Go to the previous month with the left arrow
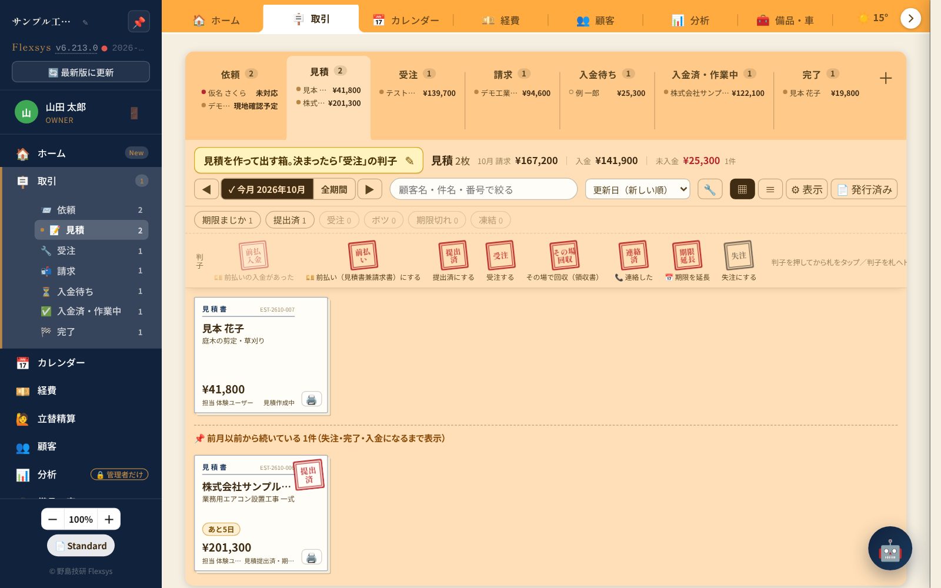The image size is (941, 588). pos(206,189)
